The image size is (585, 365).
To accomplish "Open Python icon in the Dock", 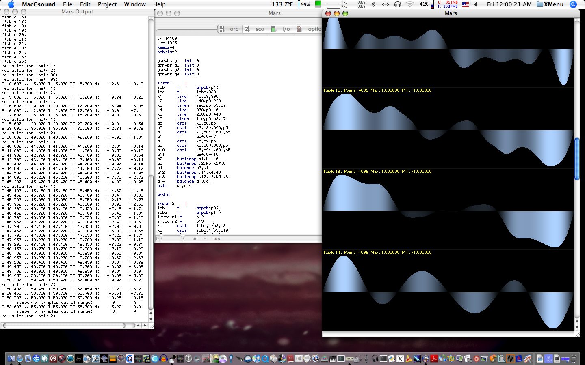I will 392,359.
